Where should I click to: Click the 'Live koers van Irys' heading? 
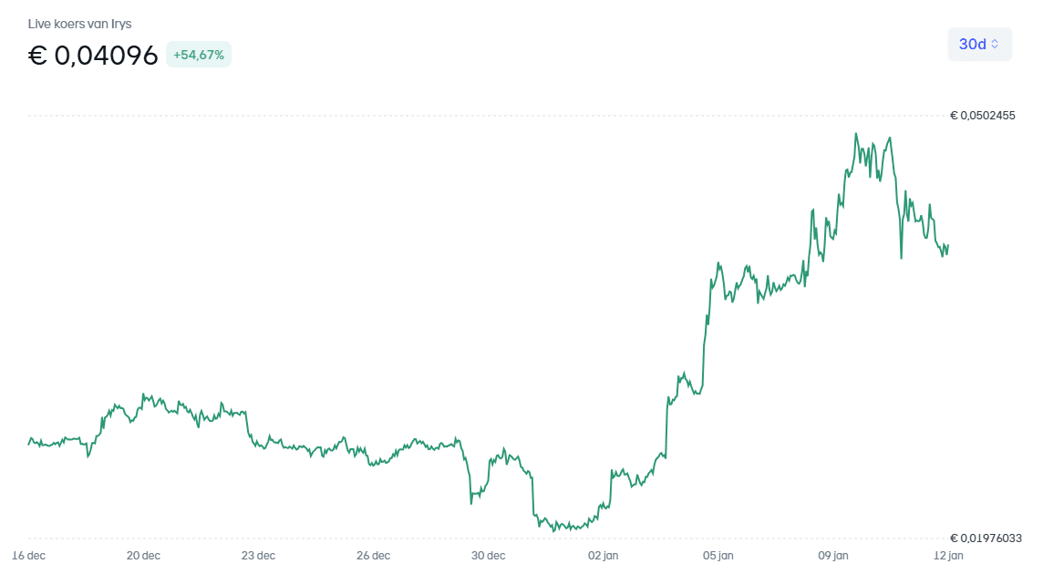pyautogui.click(x=79, y=24)
